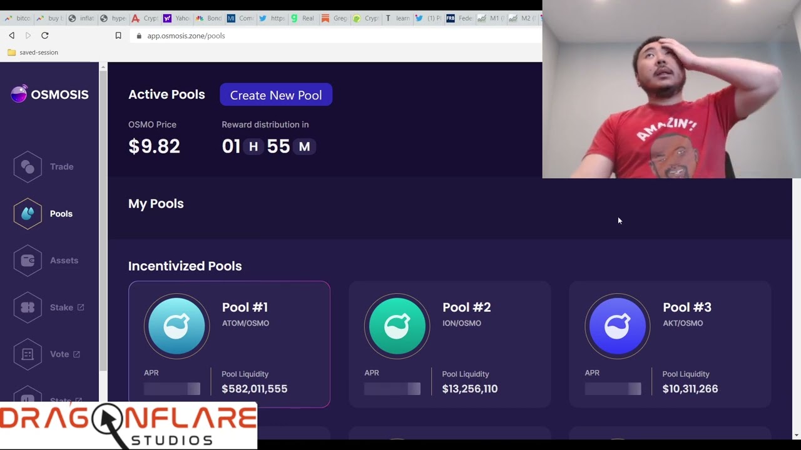Switch to the 'Fede' FRB browser tab
The height and width of the screenshot is (450, 801).
[460, 18]
